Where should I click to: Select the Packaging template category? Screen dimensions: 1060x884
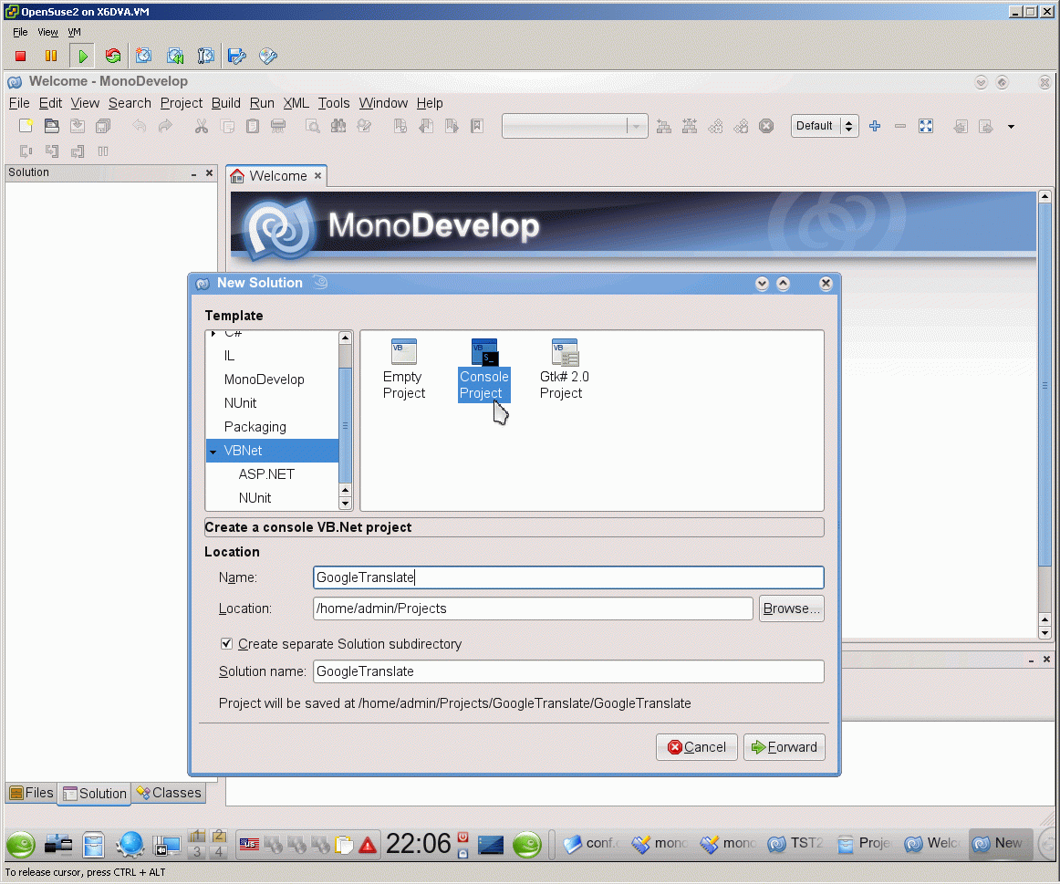255,427
